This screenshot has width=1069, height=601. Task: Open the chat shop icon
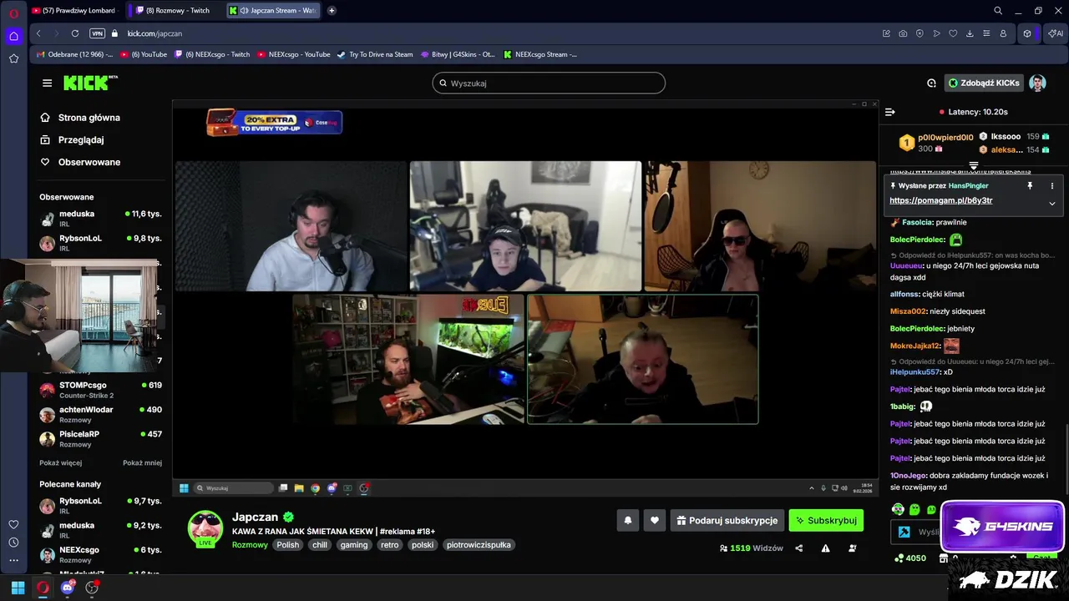coord(943,558)
